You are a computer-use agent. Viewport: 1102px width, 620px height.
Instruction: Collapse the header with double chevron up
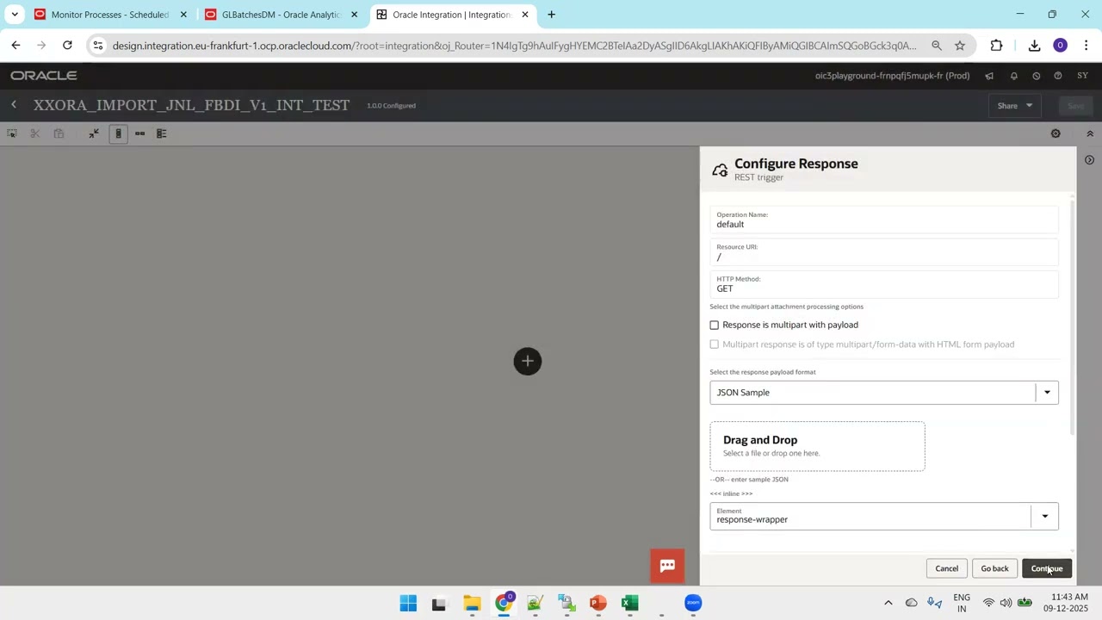pyautogui.click(x=1090, y=133)
